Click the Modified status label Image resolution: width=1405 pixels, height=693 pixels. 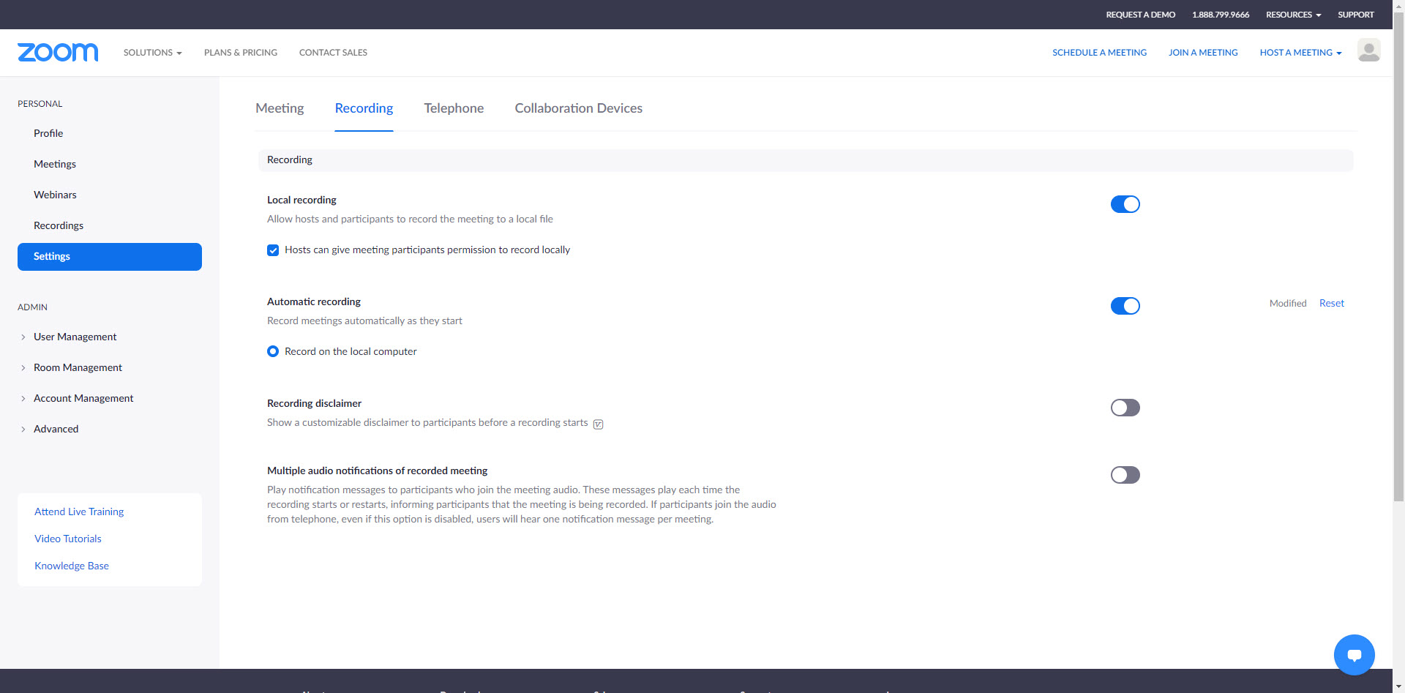pyautogui.click(x=1288, y=303)
